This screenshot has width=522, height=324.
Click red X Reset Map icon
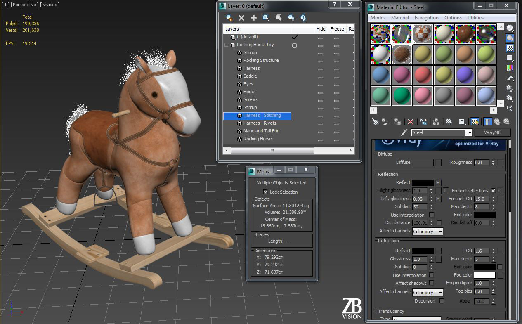(410, 122)
